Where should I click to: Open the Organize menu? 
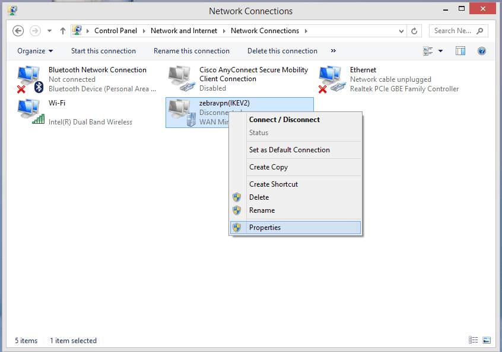(x=35, y=51)
